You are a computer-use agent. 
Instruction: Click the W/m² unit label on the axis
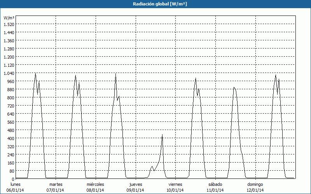click(x=9, y=18)
